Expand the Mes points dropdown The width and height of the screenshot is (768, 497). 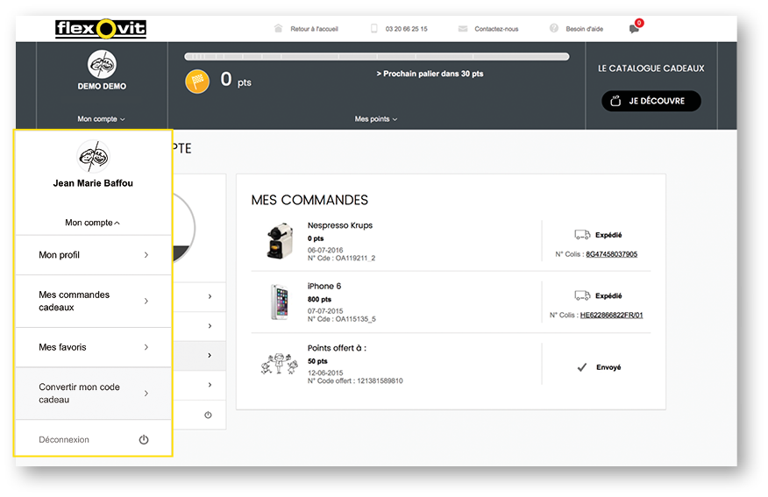point(376,119)
